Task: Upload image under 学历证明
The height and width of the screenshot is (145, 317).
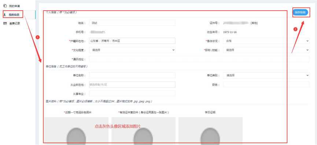Action: [x=210, y=131]
